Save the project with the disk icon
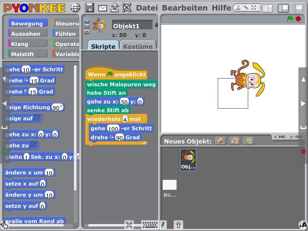 click(89, 8)
